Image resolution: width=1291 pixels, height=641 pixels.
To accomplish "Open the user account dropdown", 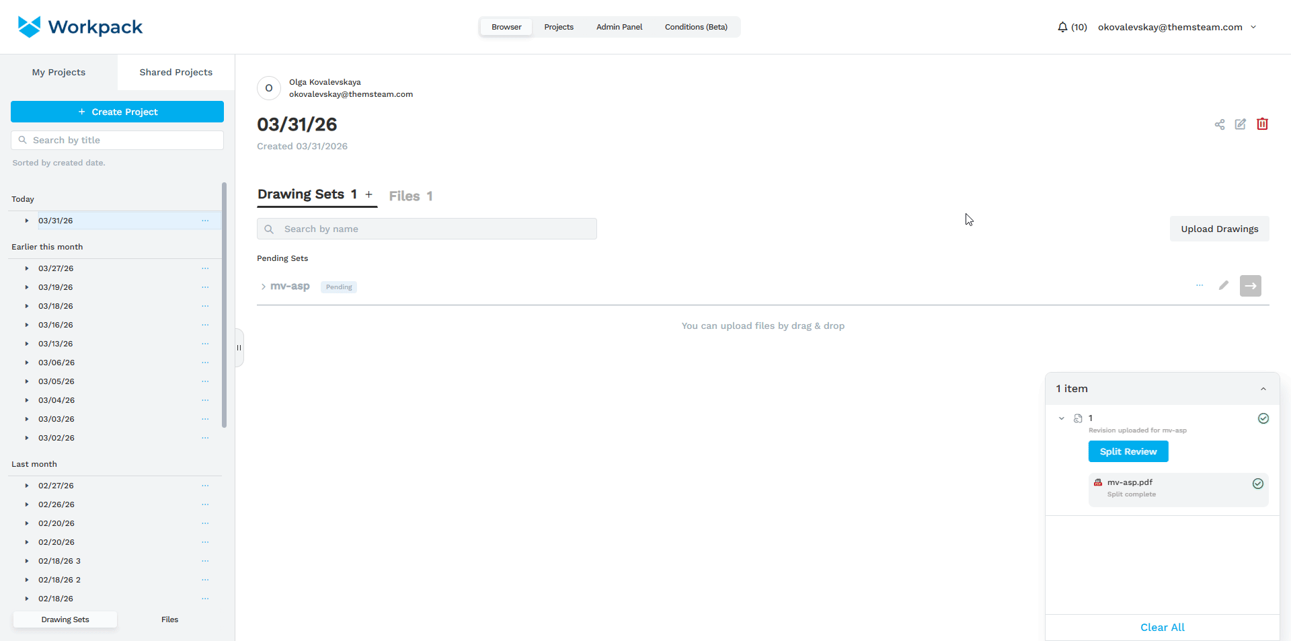I will tap(1253, 27).
